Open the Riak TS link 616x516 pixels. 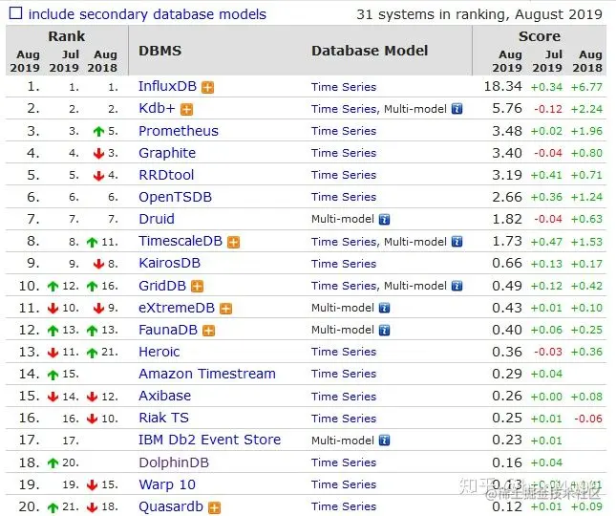tap(164, 418)
